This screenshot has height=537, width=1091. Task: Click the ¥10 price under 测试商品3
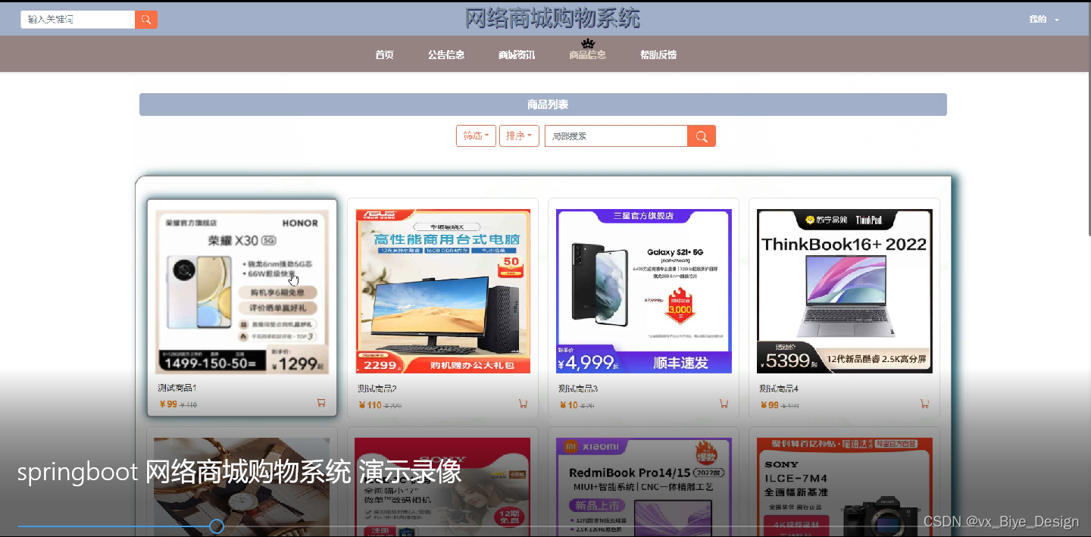[x=568, y=404]
